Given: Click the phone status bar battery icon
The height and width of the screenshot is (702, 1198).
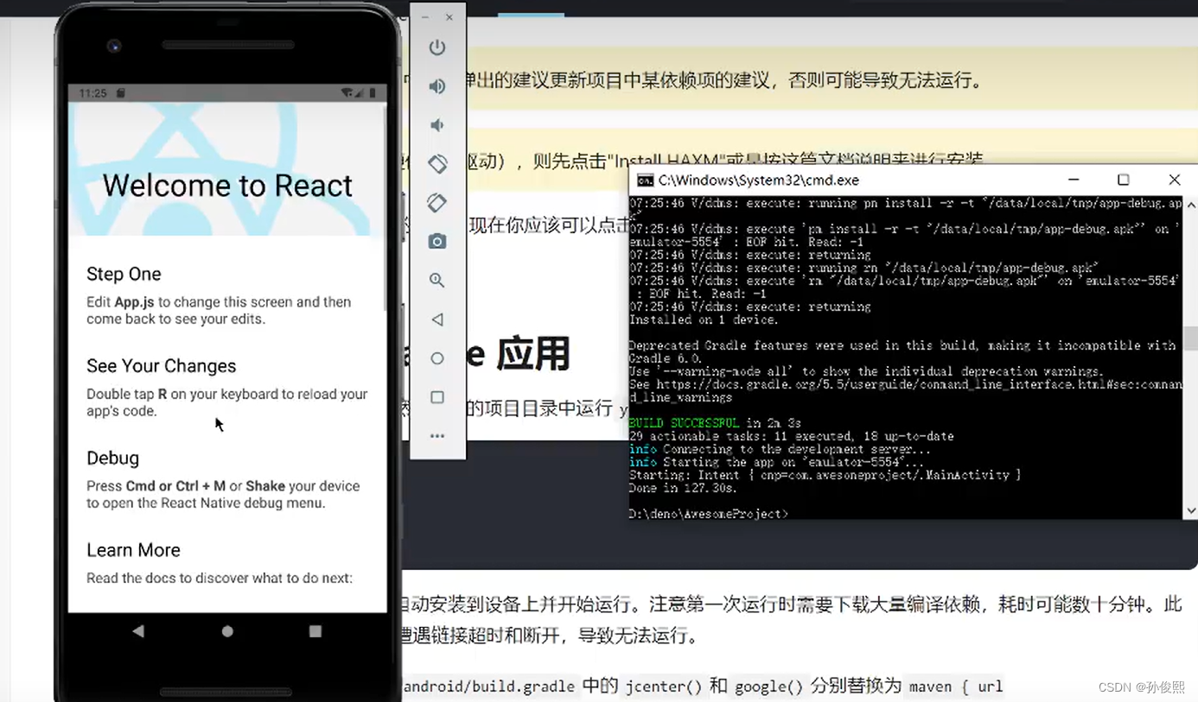Looking at the screenshot, I should pos(374,92).
